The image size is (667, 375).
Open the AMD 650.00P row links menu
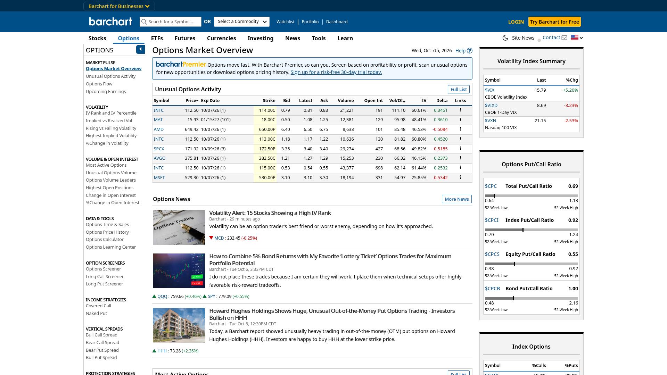click(460, 129)
